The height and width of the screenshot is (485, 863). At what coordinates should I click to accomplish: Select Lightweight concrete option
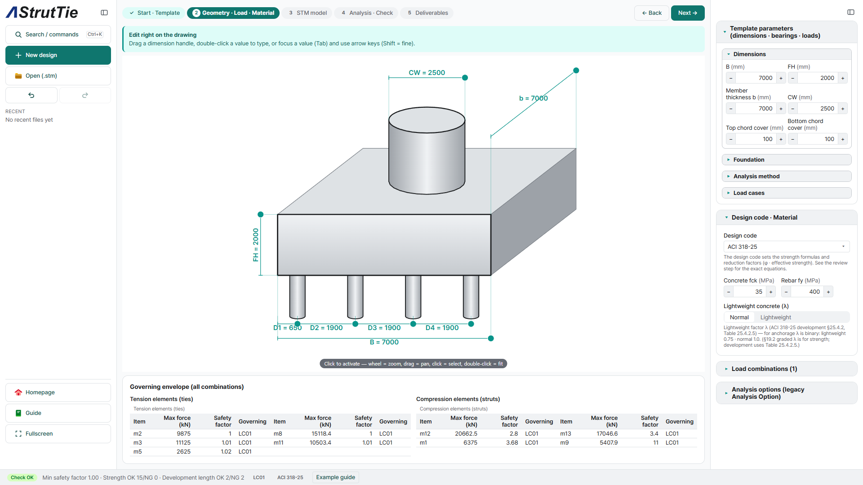(776, 317)
